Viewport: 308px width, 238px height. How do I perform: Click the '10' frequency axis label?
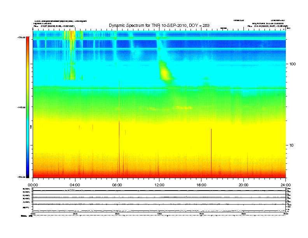292,145
